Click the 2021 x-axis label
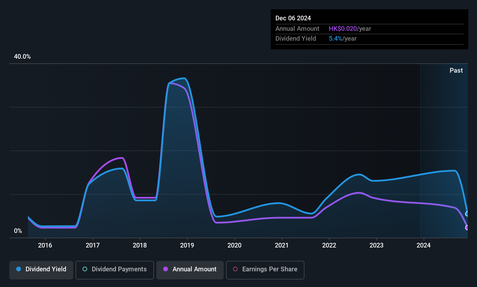The image size is (477, 287). point(282,245)
